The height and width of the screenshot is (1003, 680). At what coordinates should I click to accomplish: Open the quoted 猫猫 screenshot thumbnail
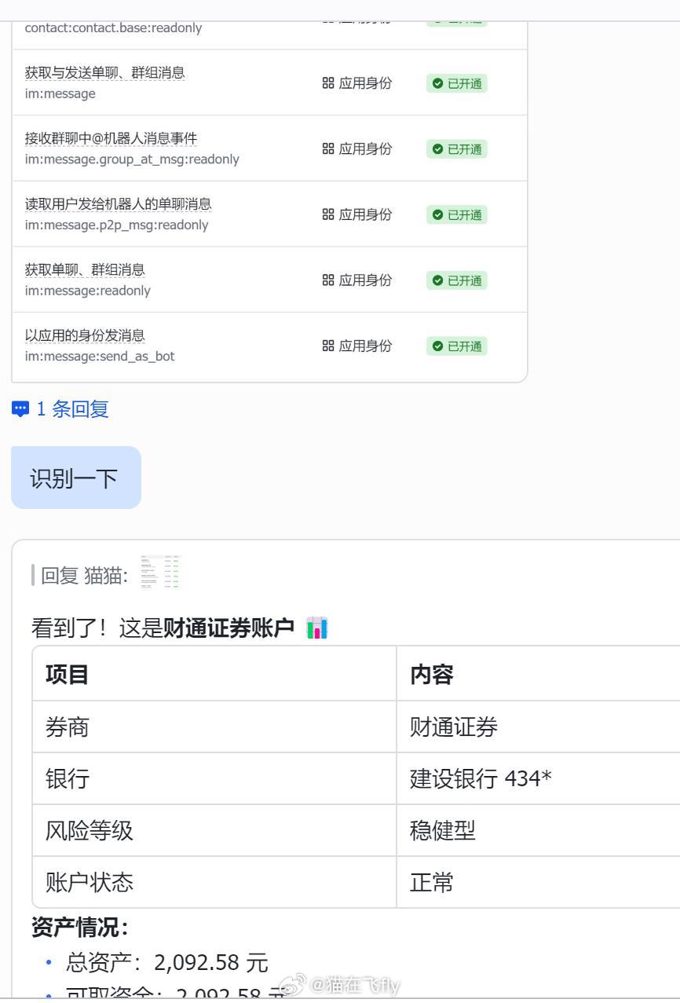[159, 573]
